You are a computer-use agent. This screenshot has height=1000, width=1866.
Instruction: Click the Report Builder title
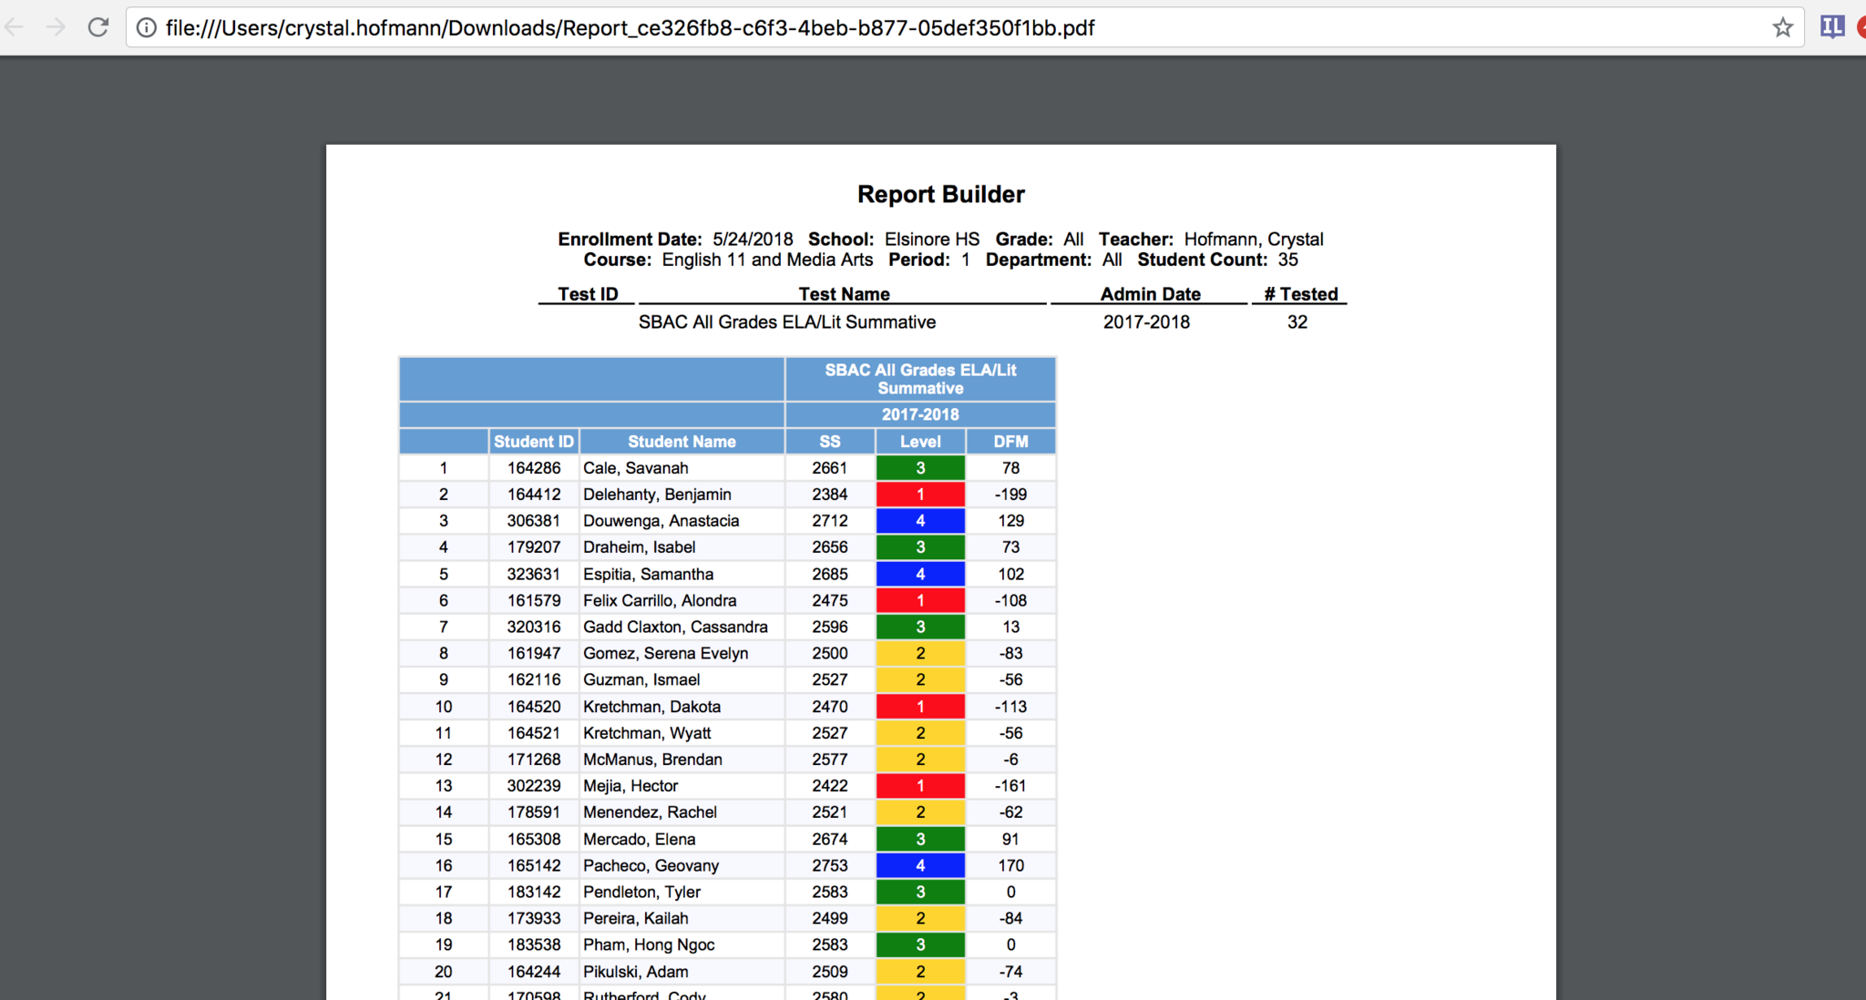pyautogui.click(x=940, y=194)
